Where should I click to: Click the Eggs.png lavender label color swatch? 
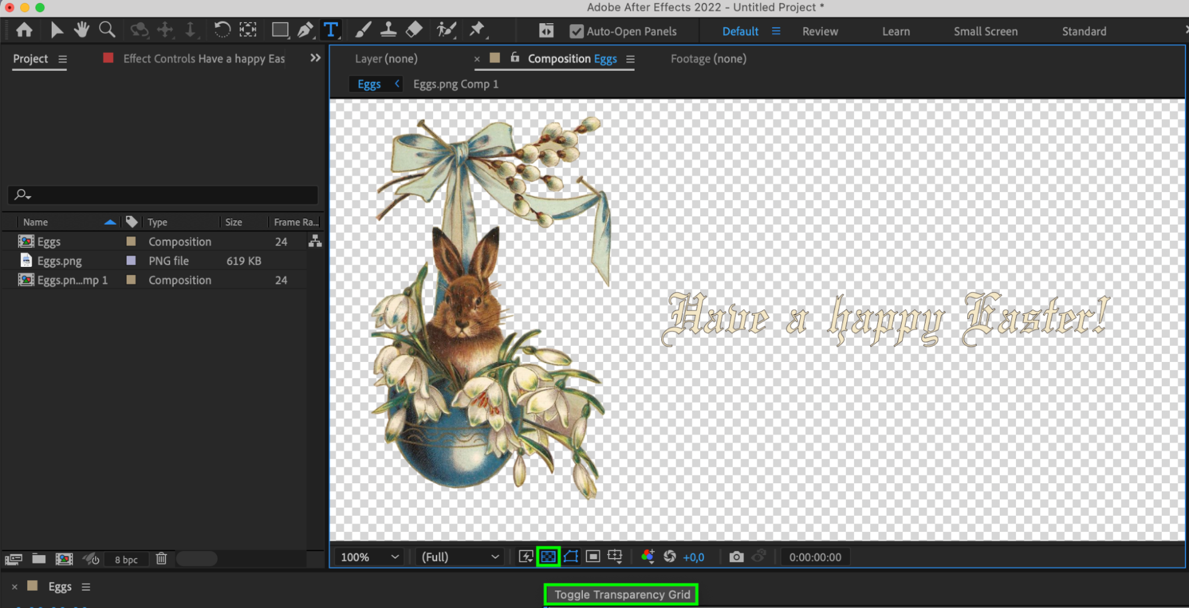coord(131,260)
